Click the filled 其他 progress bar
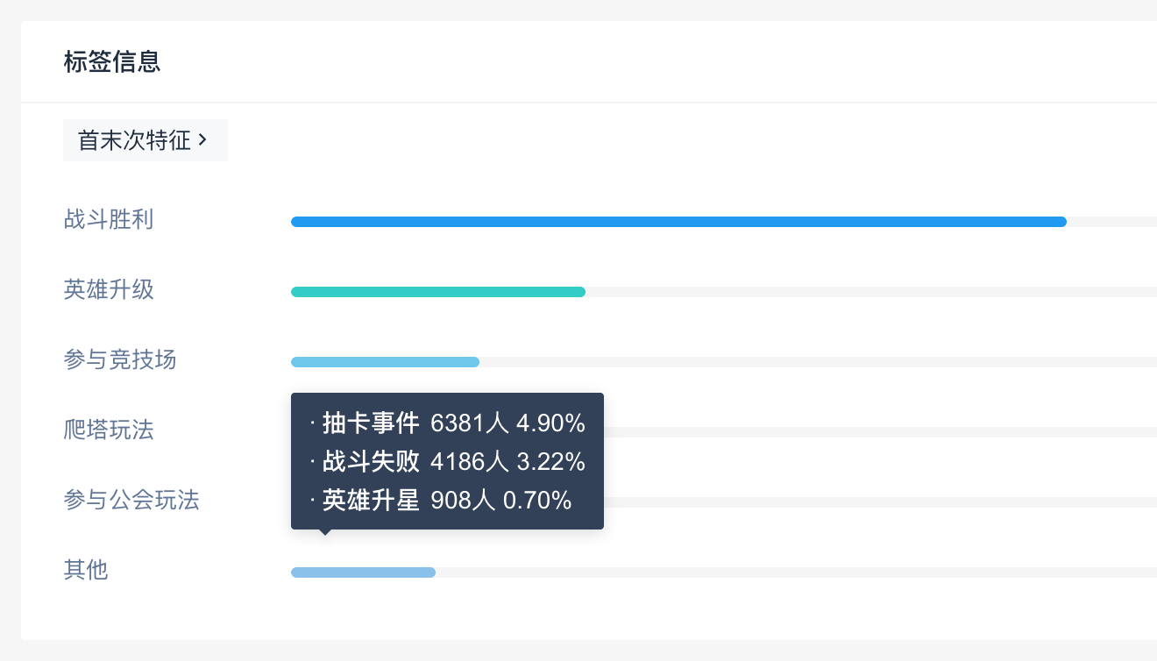 tap(363, 572)
